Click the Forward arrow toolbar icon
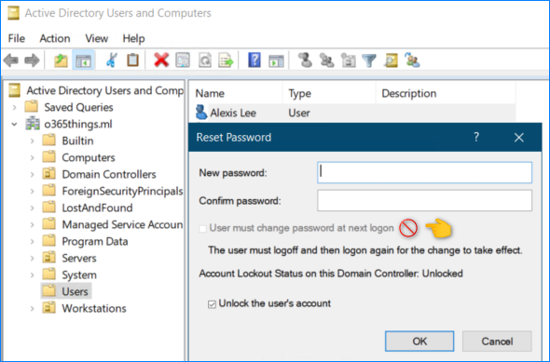Screen dimensions: 550x362 pos(32,60)
